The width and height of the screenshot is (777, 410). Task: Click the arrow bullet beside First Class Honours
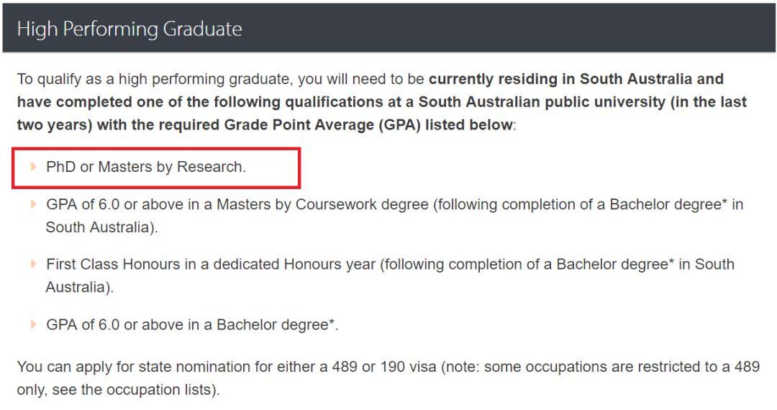33,264
